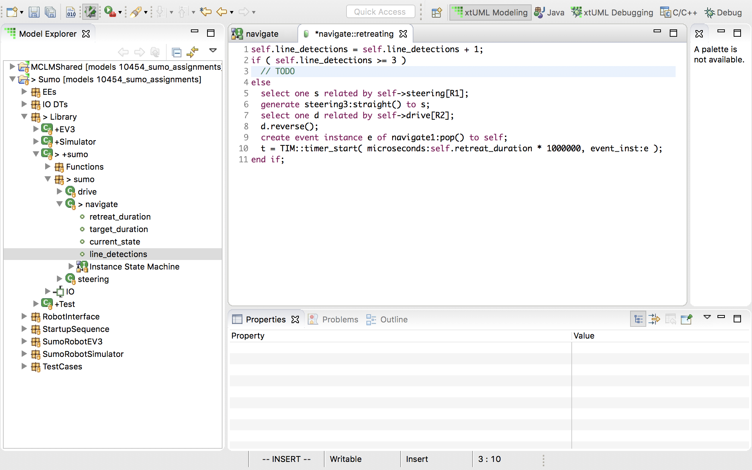Click the +Simulator component icon
This screenshot has height=470, width=752.
click(x=47, y=141)
